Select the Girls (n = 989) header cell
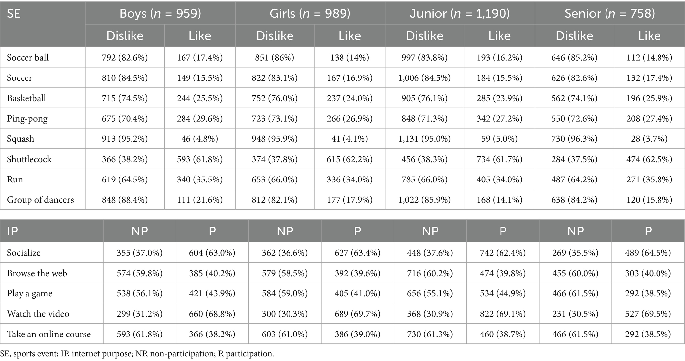 click(x=310, y=13)
